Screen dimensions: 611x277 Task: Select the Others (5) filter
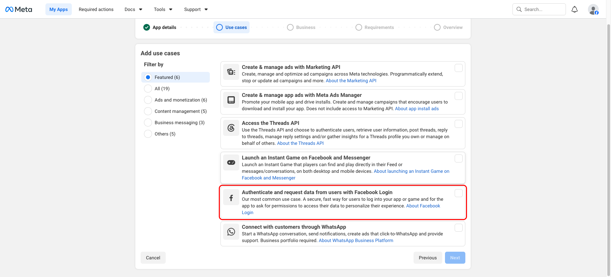pyautogui.click(x=176, y=134)
